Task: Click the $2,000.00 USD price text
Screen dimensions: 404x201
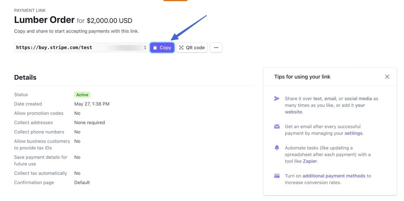Action: point(109,21)
